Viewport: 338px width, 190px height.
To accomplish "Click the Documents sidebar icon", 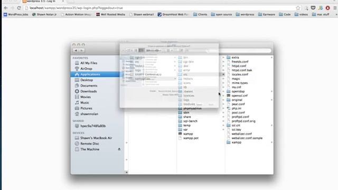I will 77,85.
